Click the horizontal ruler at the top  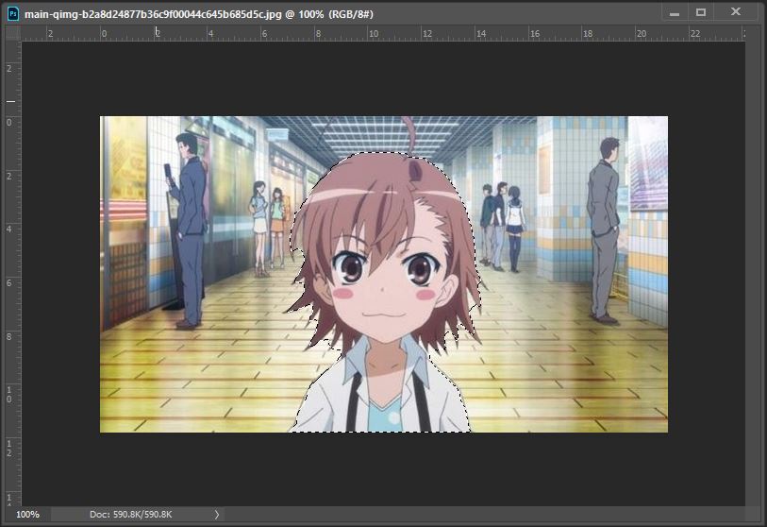[x=383, y=33]
